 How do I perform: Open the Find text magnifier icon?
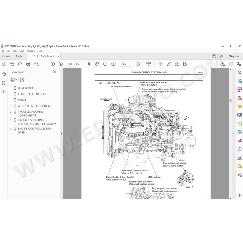pyautogui.click(x=36, y=64)
